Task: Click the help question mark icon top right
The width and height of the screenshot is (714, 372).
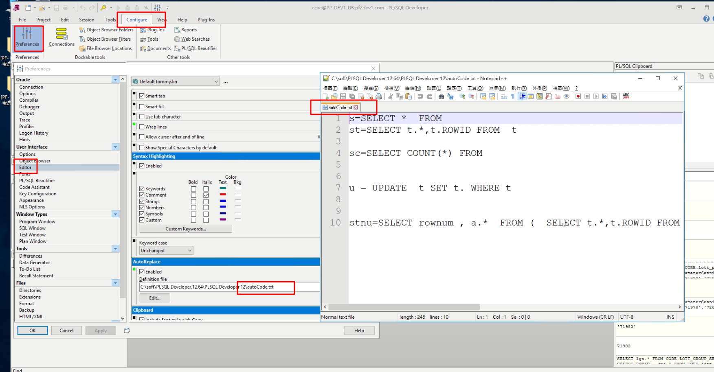Action: pos(706,19)
